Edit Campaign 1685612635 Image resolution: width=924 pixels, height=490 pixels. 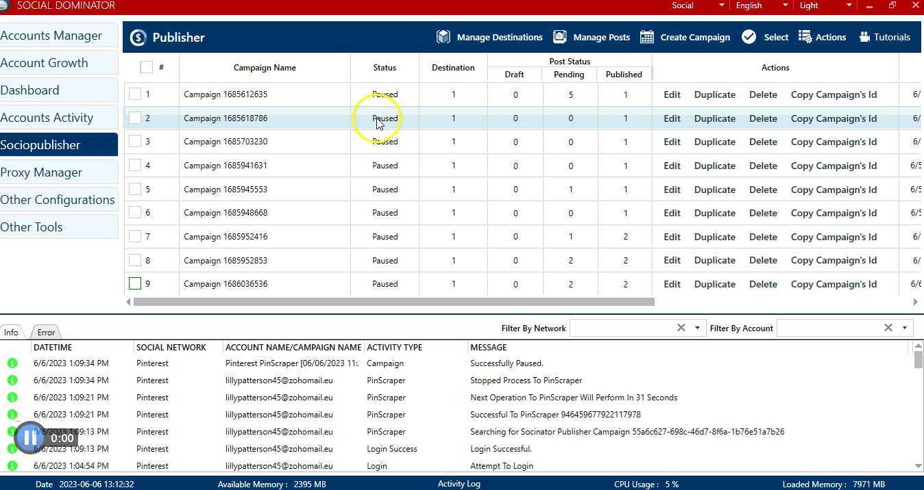point(672,94)
